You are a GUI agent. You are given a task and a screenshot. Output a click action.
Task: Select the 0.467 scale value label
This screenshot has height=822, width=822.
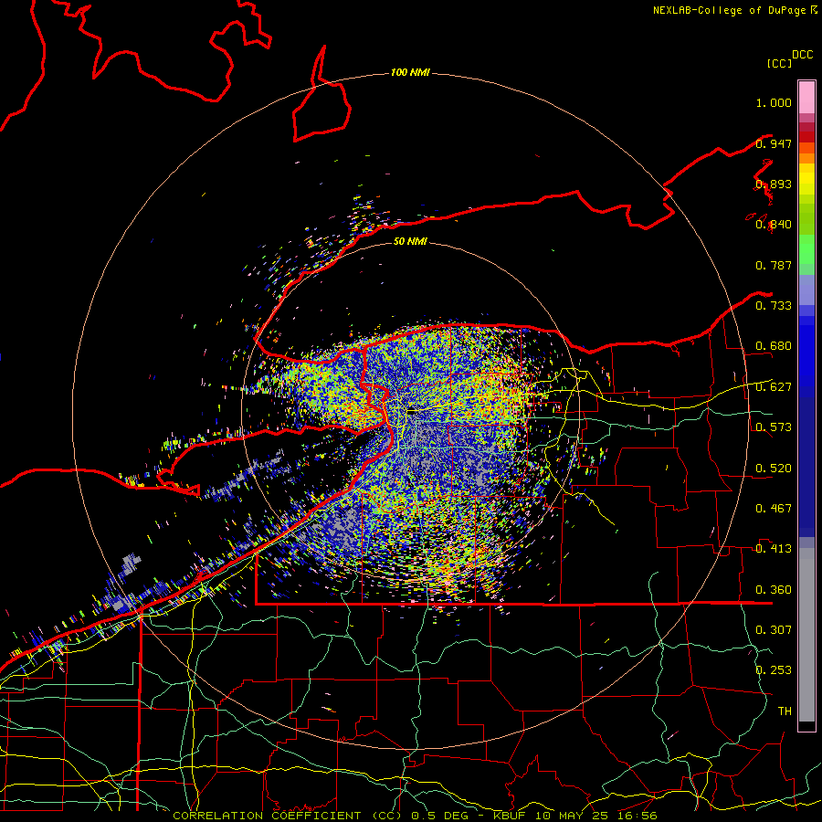pyautogui.click(x=774, y=509)
